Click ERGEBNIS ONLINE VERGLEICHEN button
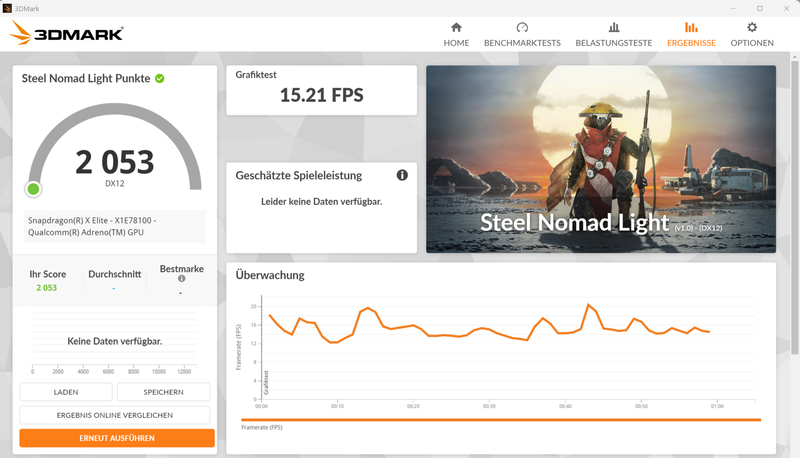Screen dimensions: 800x458 pyautogui.click(x=115, y=415)
